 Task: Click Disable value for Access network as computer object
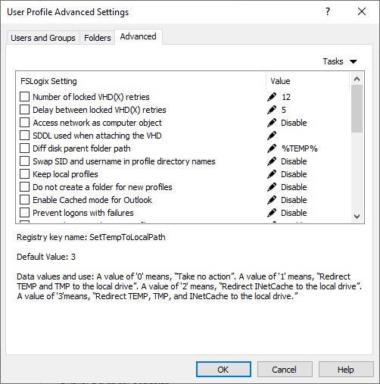click(294, 123)
